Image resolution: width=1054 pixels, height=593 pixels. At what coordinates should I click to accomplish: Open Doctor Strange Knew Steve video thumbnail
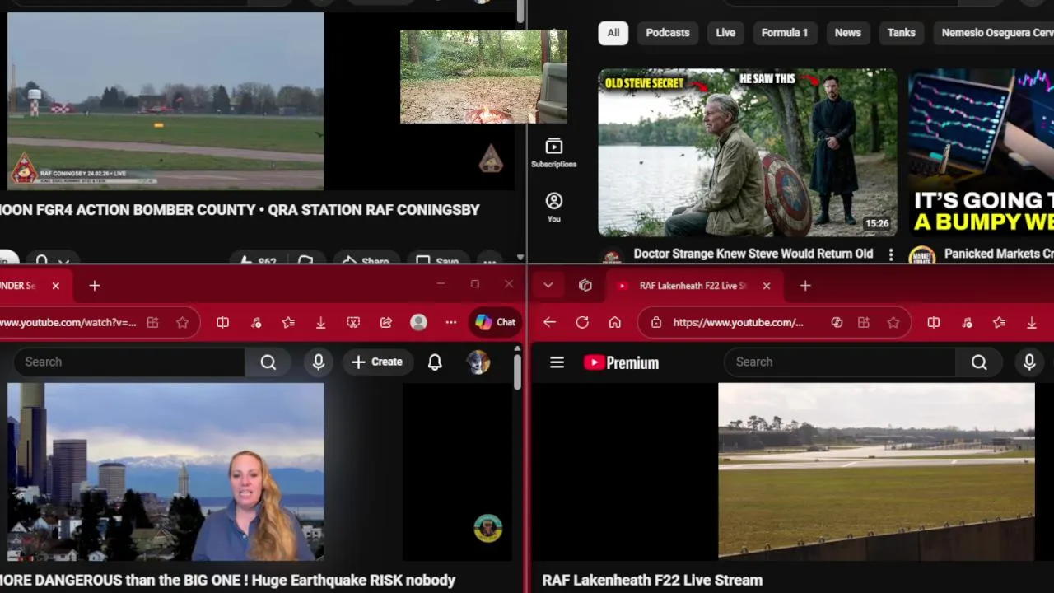click(748, 152)
